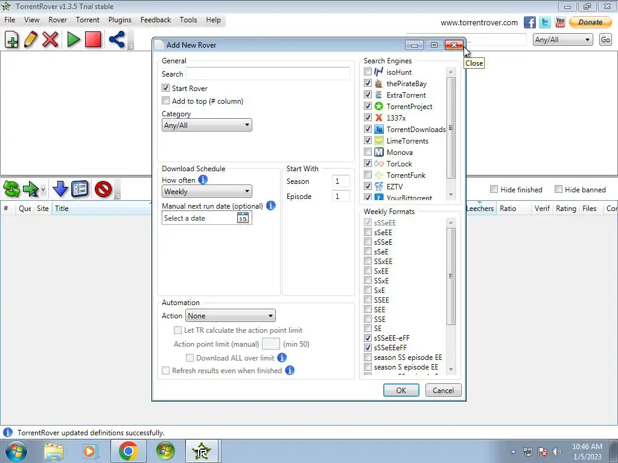The image size is (618, 463).
Task: Click the pencil Edit rover icon
Action: click(31, 40)
